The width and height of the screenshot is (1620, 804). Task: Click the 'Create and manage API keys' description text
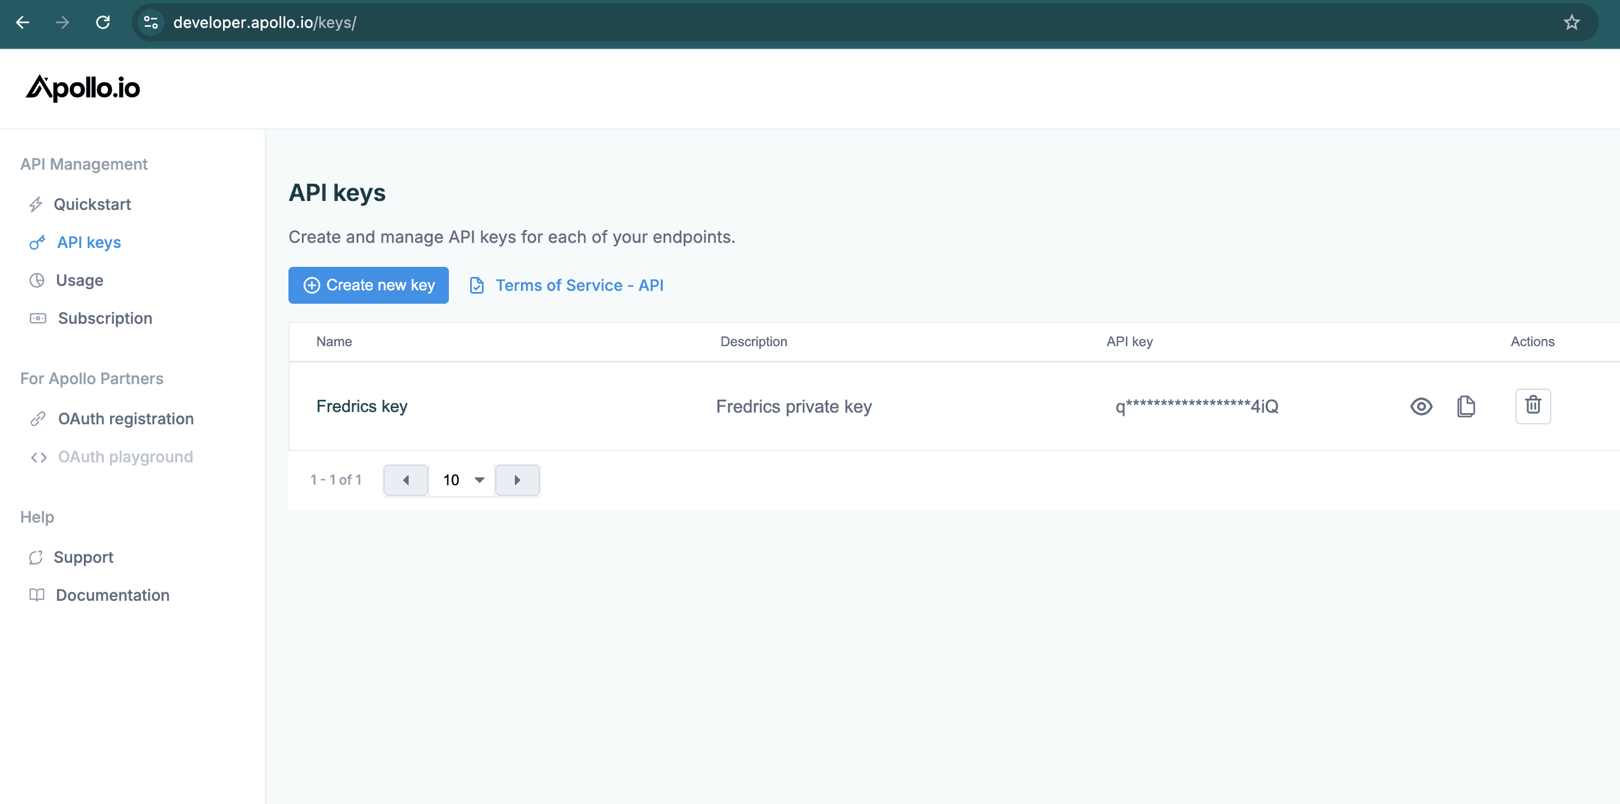coord(511,237)
